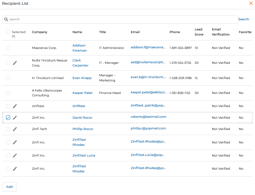
Task: Click pencil icon for zinfitest_patrik row
Action: [15, 106]
